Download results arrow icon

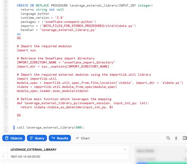click(x=176, y=138)
